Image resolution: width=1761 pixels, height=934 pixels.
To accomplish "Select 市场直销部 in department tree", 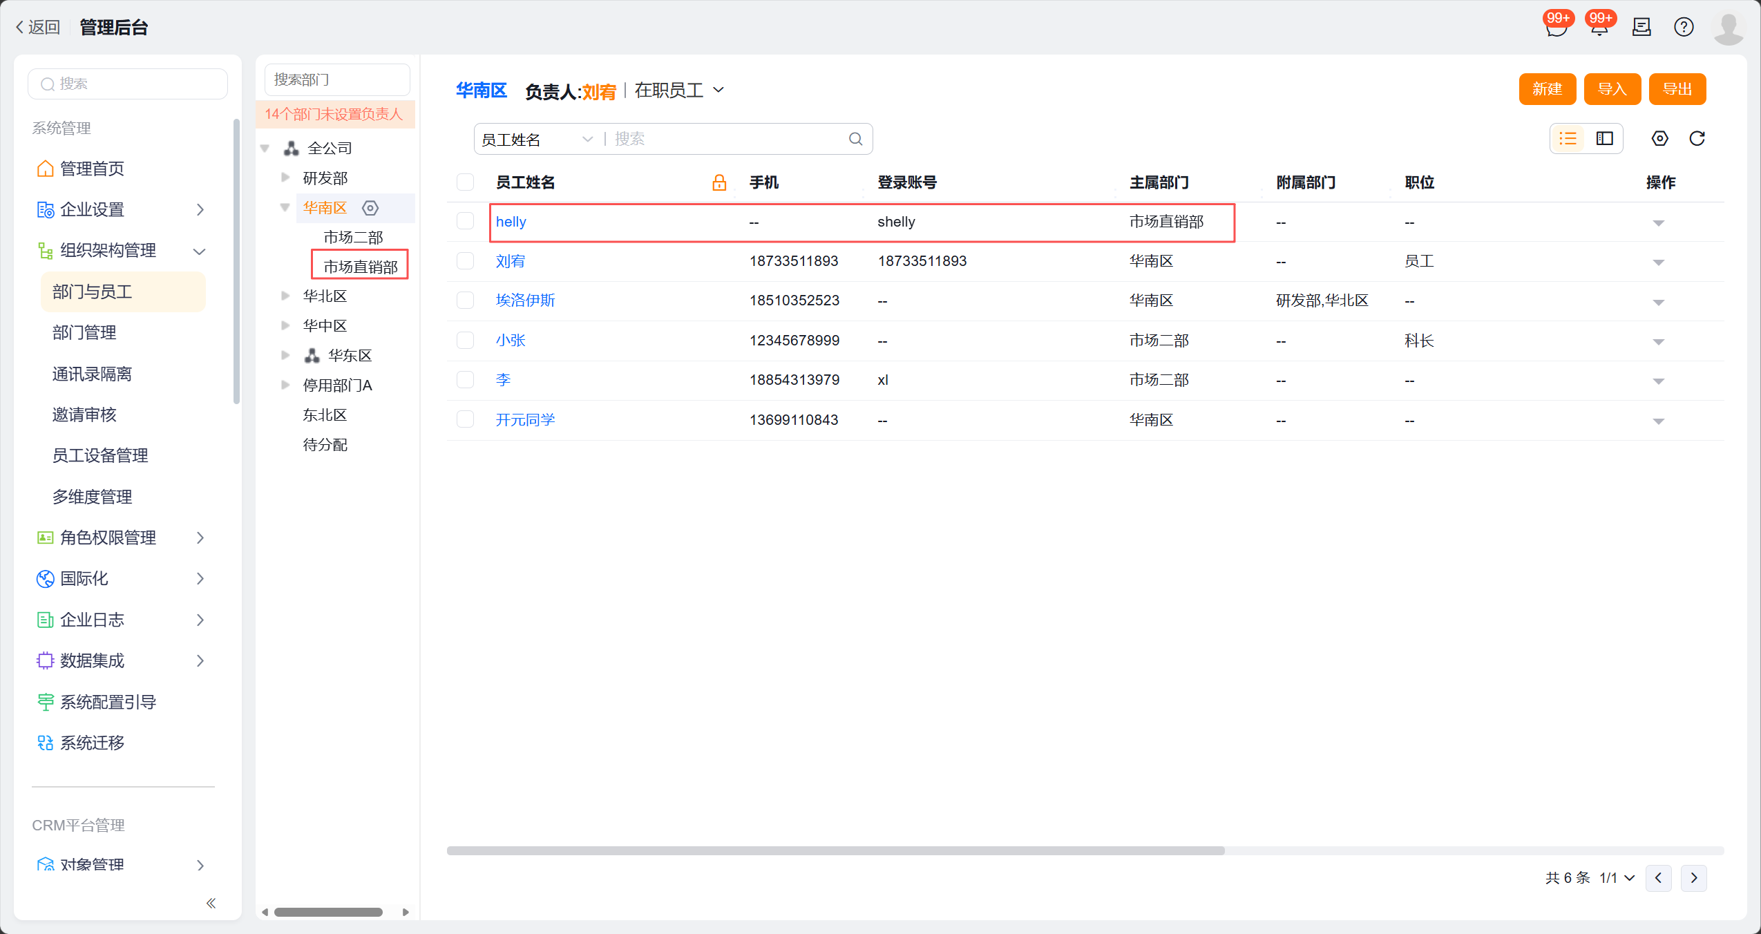I will coord(360,267).
